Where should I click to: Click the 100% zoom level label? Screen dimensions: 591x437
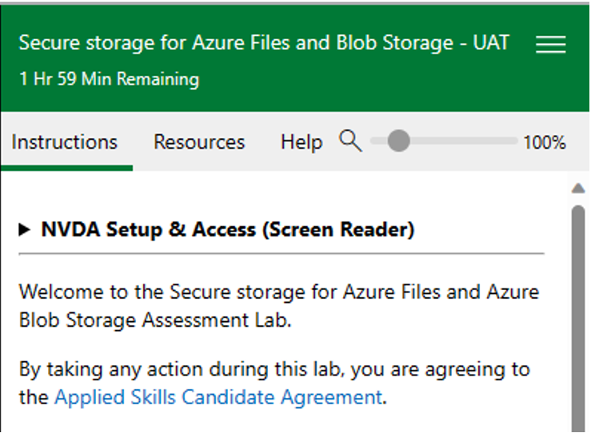click(545, 142)
